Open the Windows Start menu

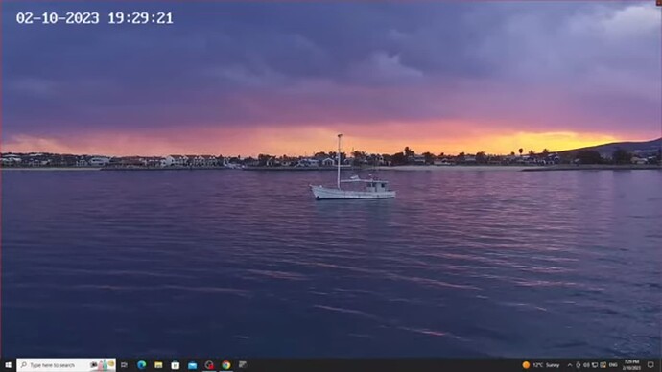8,365
